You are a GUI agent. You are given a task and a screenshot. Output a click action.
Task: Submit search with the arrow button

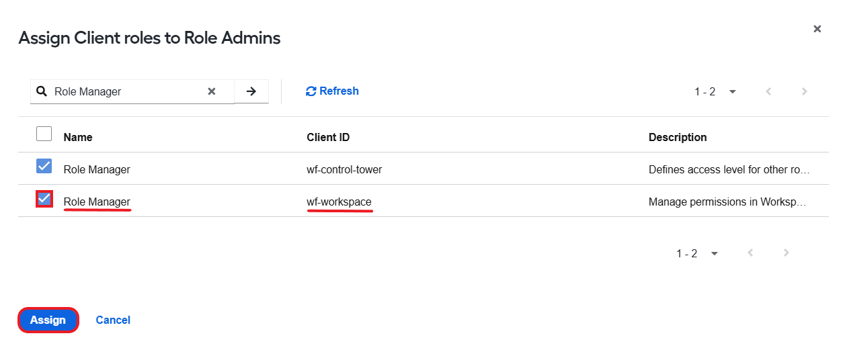coord(251,91)
